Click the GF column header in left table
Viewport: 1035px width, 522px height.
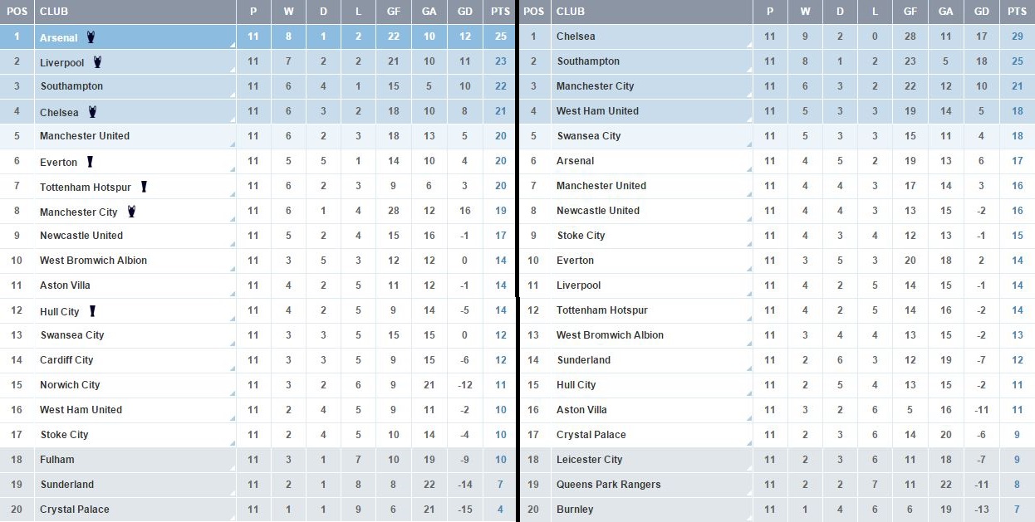(394, 12)
